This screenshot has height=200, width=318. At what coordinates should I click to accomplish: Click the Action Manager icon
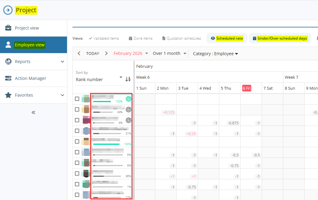click(8, 78)
